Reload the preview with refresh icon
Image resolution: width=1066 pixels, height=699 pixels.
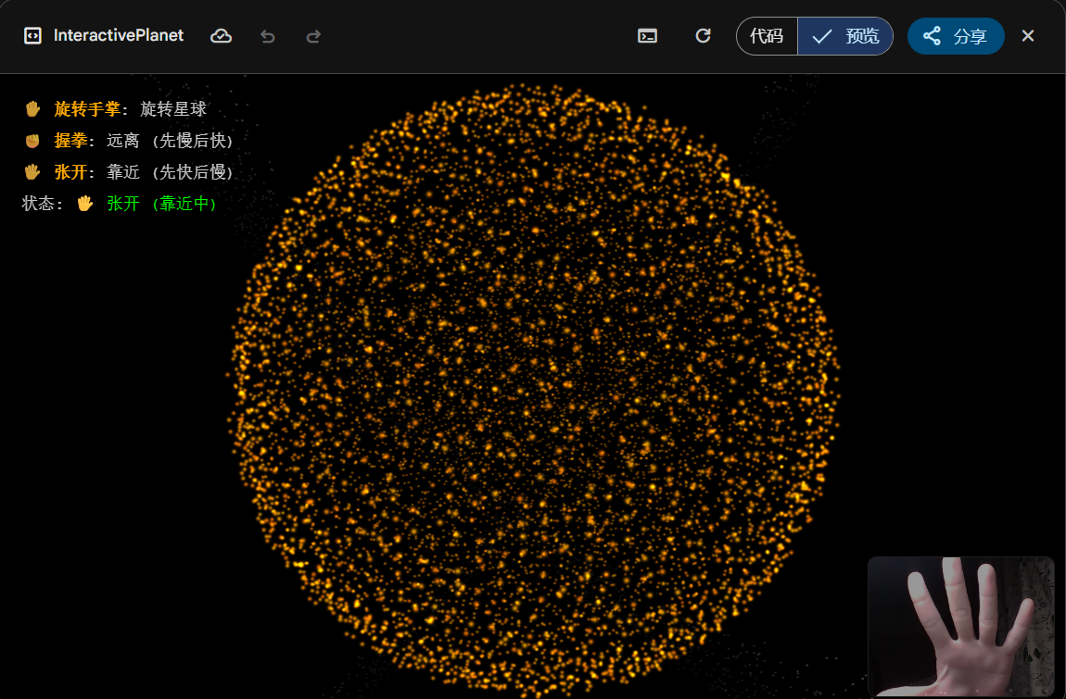[703, 35]
